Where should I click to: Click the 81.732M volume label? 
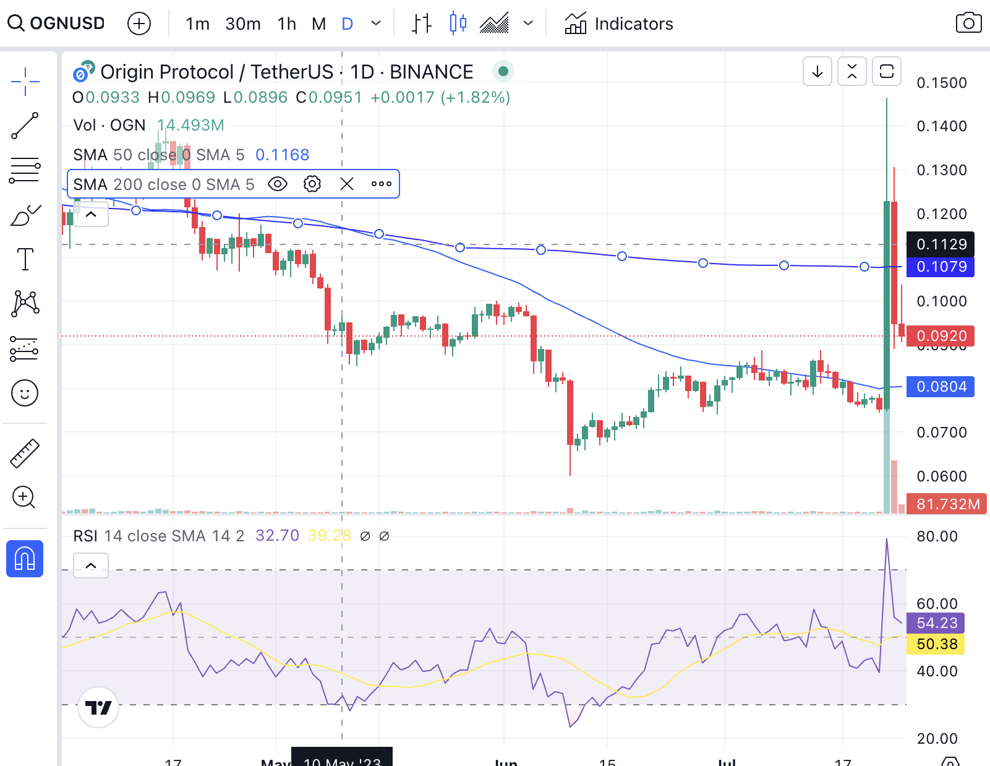pyautogui.click(x=947, y=504)
